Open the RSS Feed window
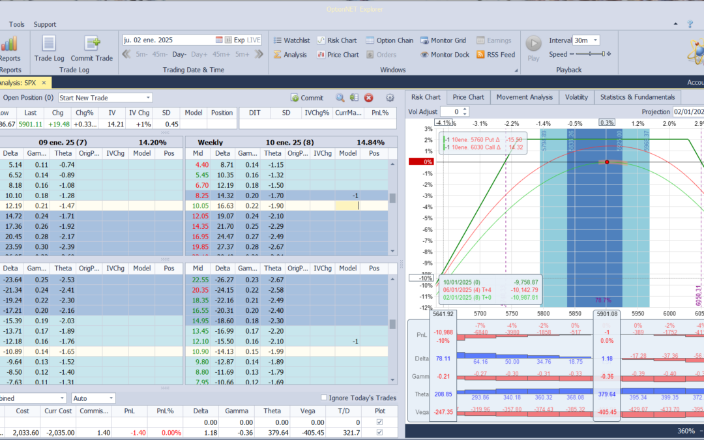 pyautogui.click(x=495, y=55)
